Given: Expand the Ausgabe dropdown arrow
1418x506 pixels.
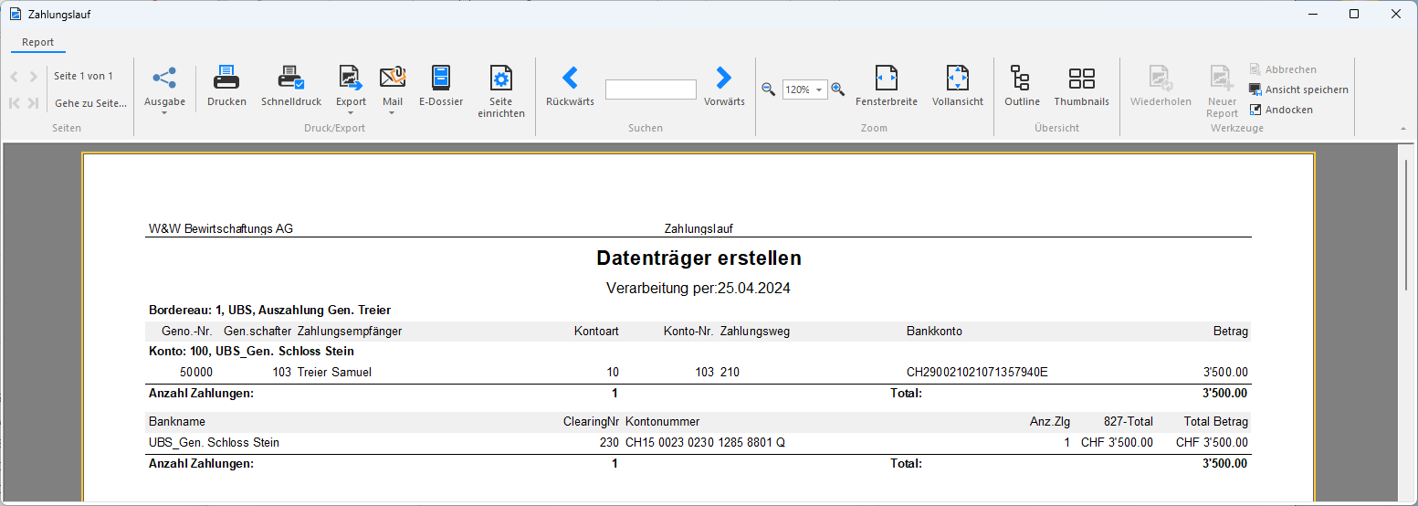Looking at the screenshot, I should [164, 113].
